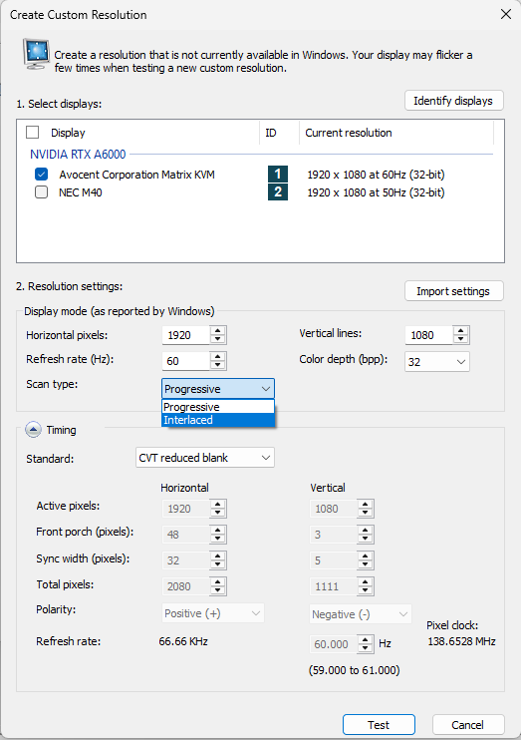
Task: Uncheck Avocent Corporation Matrix KVM display
Action: click(x=42, y=175)
